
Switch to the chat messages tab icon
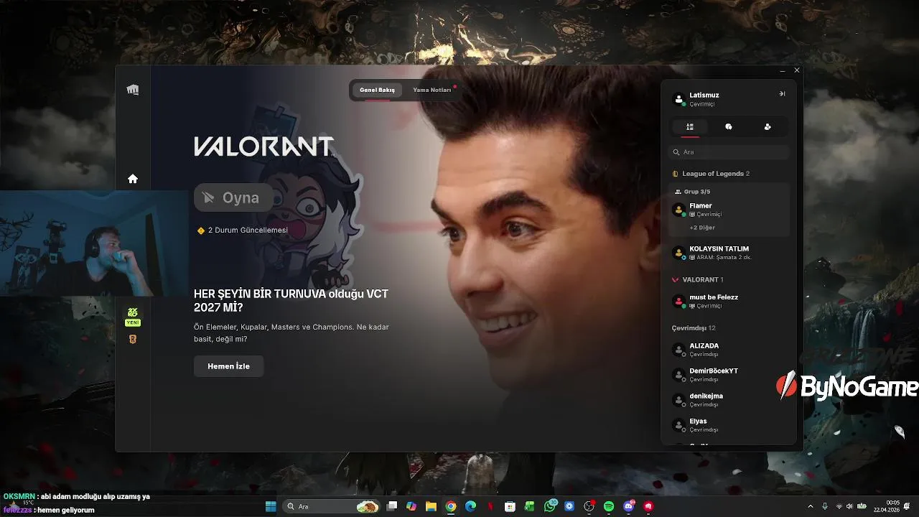729,127
